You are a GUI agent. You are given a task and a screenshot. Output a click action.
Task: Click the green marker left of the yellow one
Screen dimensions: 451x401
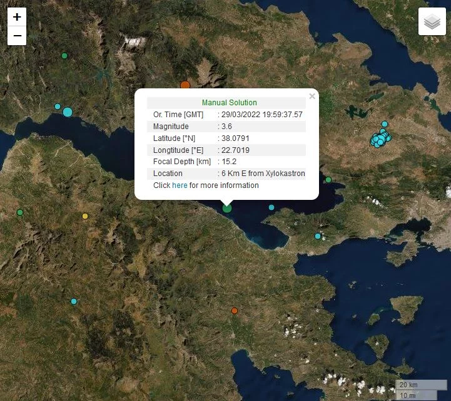tap(20, 212)
